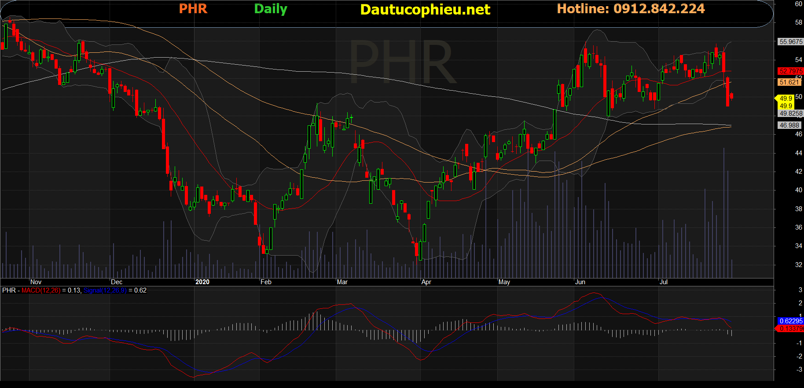Click the Daily timeframe label

click(271, 9)
